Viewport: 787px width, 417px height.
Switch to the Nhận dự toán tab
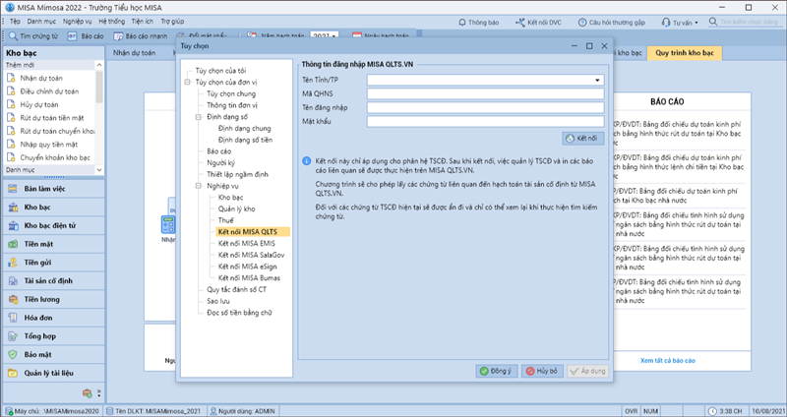pyautogui.click(x=134, y=53)
